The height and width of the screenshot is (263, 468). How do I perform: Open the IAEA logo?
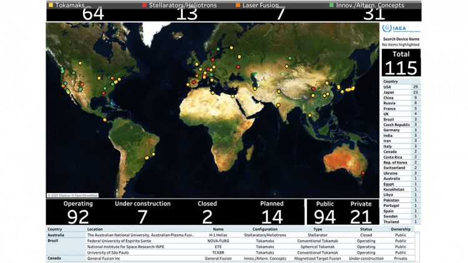(401, 29)
